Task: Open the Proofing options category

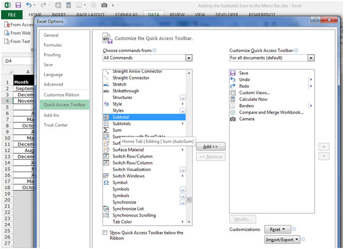Action: tap(52, 55)
